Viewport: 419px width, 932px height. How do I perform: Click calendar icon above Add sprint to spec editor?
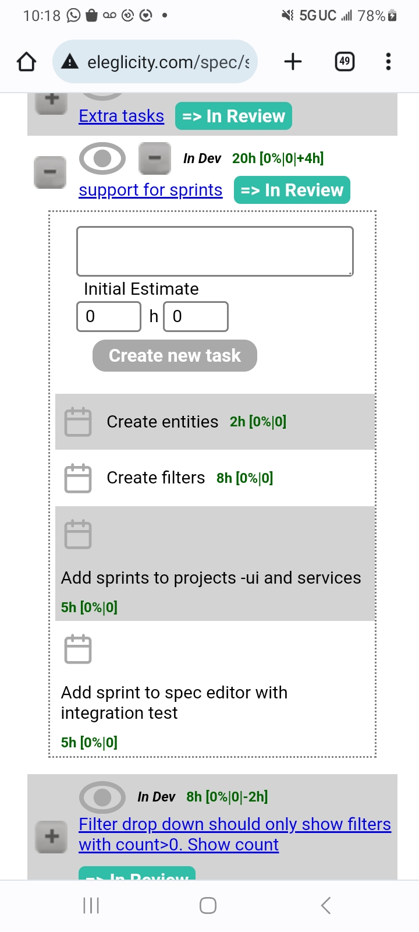pyautogui.click(x=77, y=649)
